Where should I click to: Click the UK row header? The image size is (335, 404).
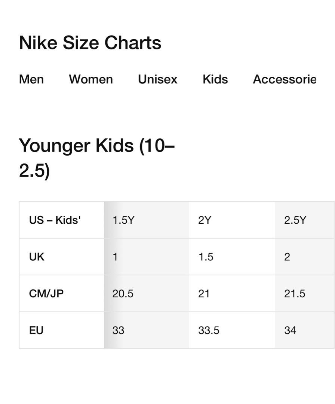[x=37, y=257]
